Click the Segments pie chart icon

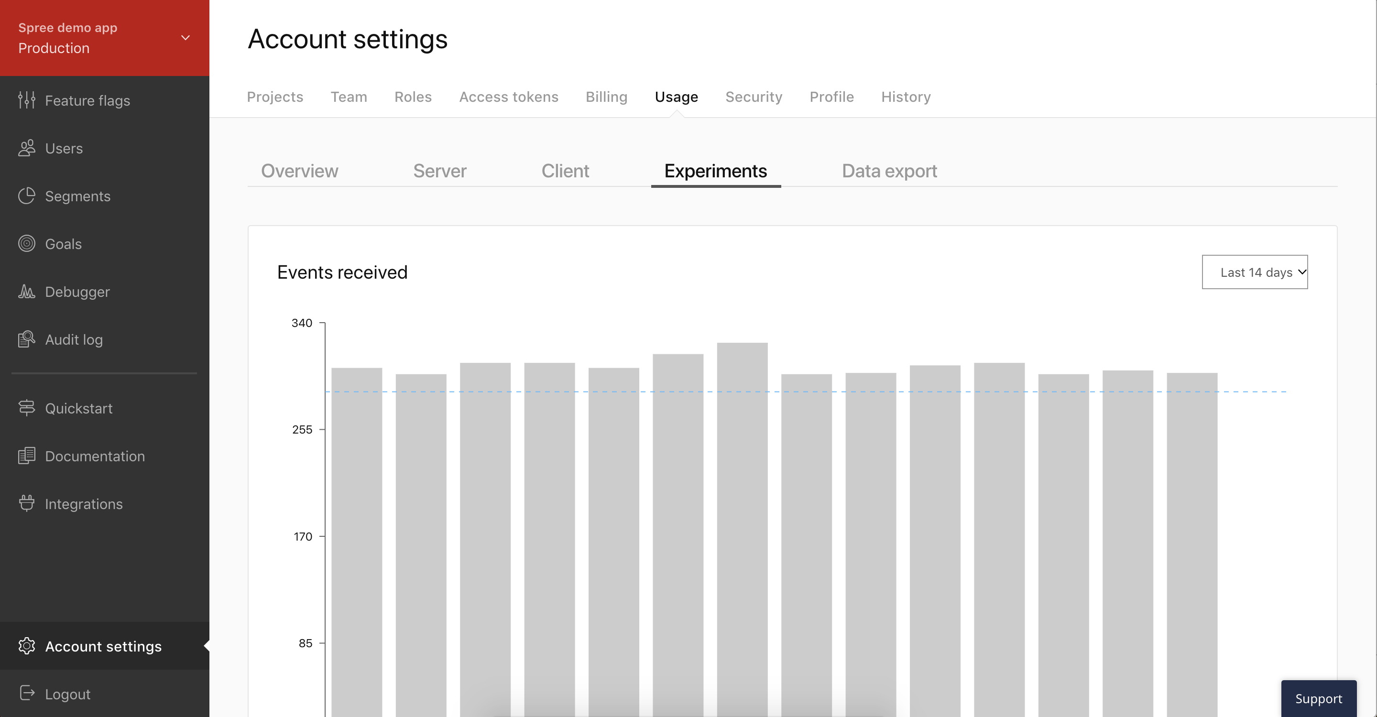tap(26, 196)
